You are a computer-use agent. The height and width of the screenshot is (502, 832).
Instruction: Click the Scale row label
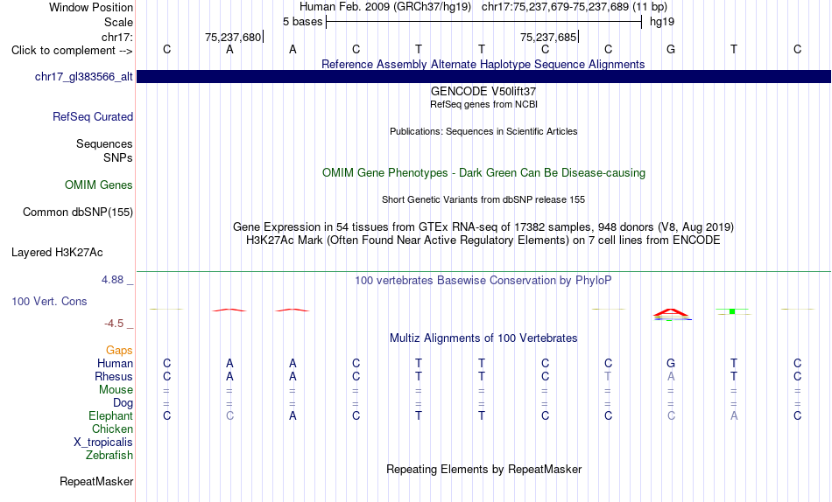119,22
